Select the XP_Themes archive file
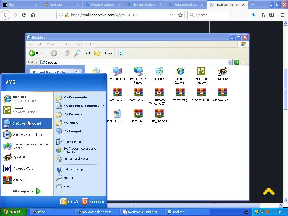 click(159, 116)
